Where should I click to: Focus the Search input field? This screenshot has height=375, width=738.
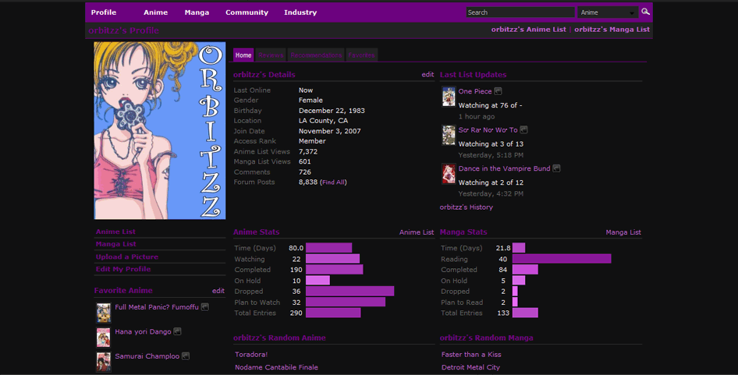tap(520, 12)
